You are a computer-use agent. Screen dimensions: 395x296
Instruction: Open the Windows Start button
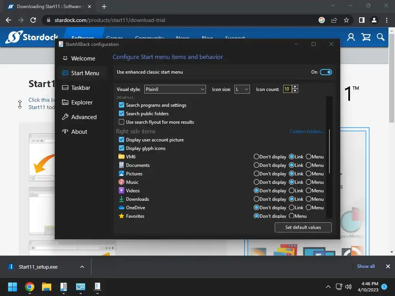[12, 287]
